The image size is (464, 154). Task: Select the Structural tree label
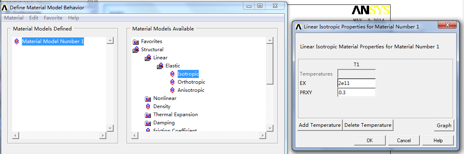click(152, 50)
